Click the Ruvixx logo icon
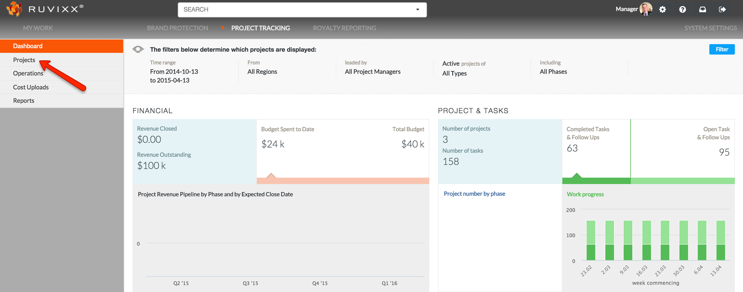The width and height of the screenshot is (743, 292). [x=15, y=9]
